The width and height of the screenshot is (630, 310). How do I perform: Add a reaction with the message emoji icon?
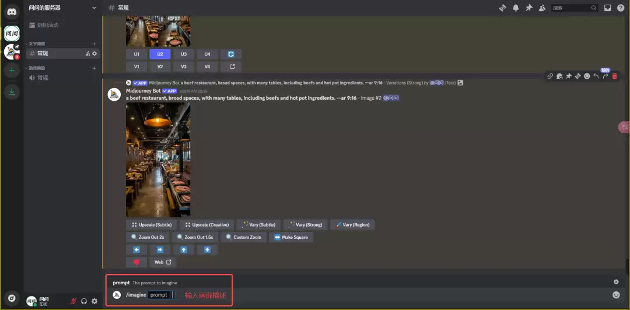(x=587, y=76)
